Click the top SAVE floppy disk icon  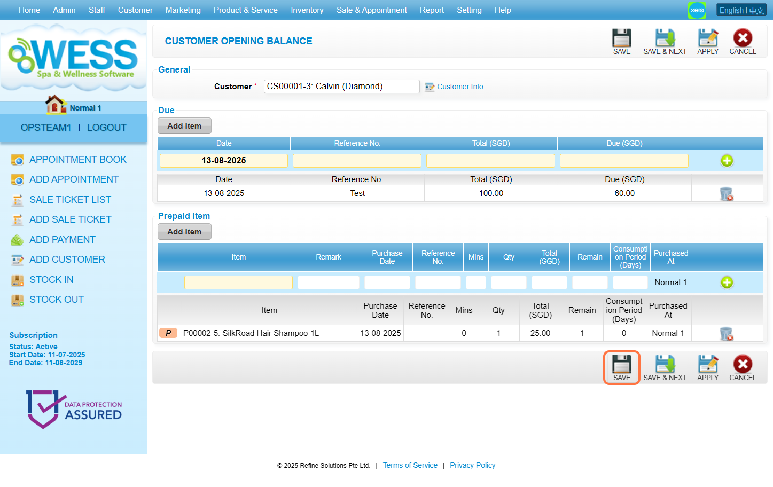click(x=621, y=39)
